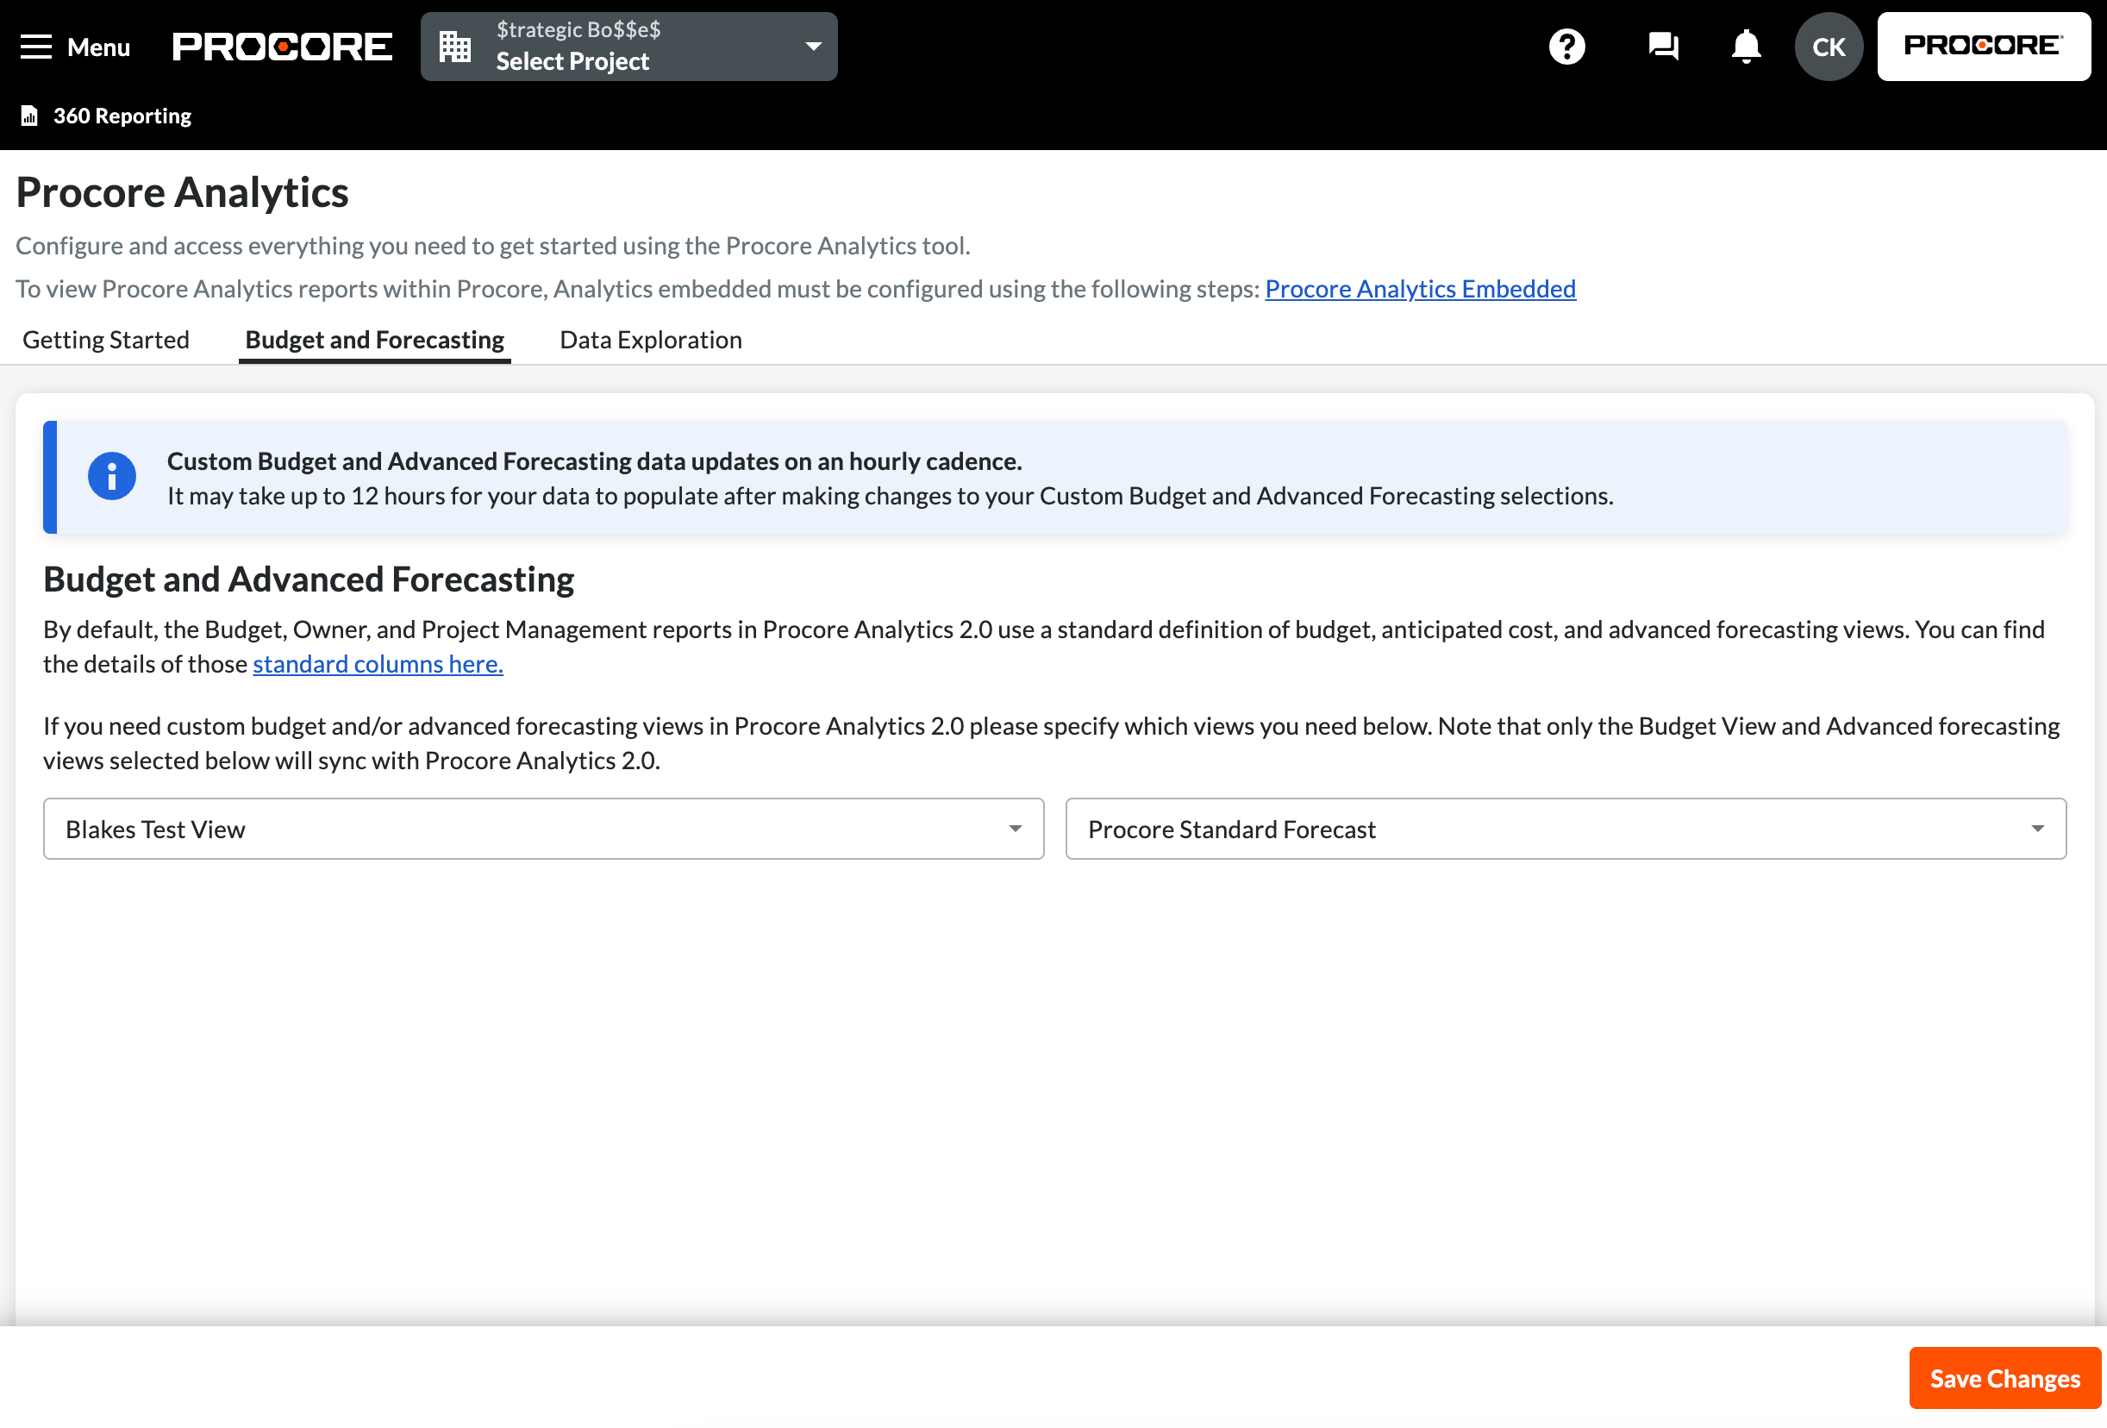
Task: Open the Procore Analytics Embedded link
Action: (1420, 289)
